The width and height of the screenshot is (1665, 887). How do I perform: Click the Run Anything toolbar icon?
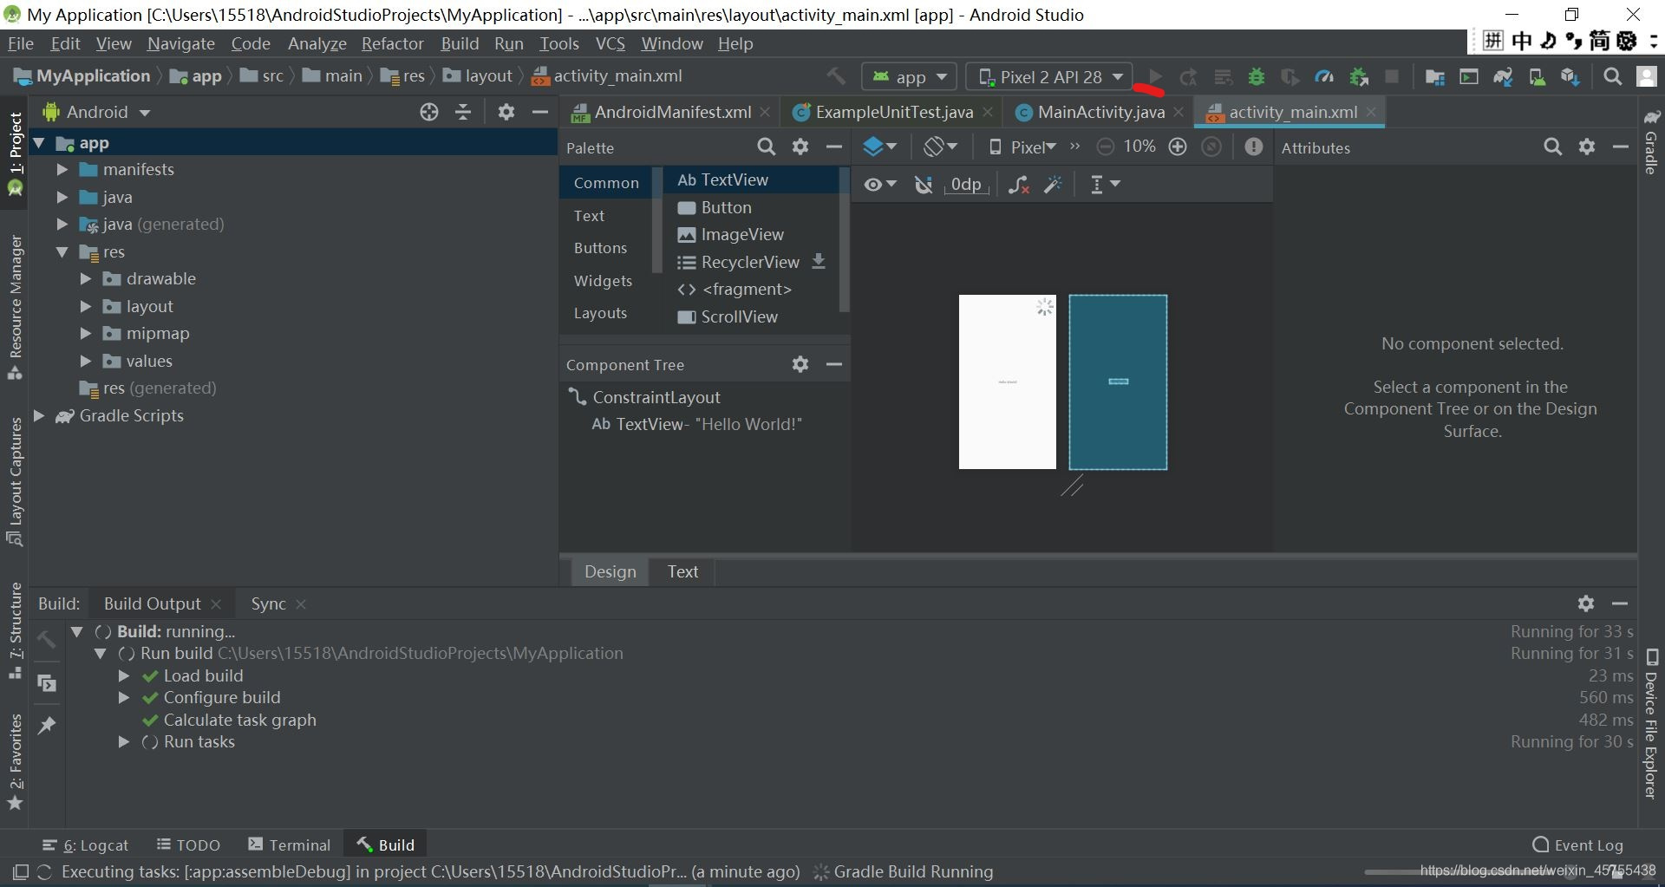pyautogui.click(x=1469, y=77)
